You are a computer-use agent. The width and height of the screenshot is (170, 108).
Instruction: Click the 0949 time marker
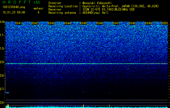click(148, 23)
